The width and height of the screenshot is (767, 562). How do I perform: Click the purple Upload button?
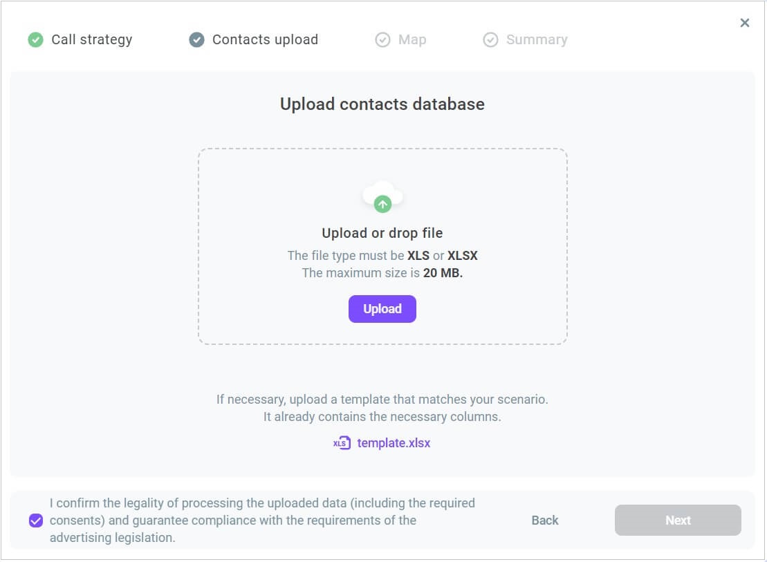tap(382, 308)
